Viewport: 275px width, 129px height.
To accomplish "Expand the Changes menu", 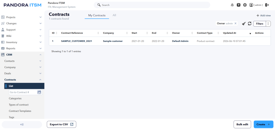I will (41, 23).
